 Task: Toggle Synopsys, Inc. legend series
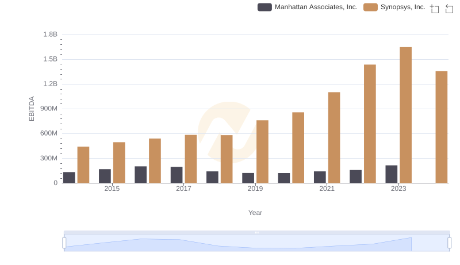[x=394, y=7]
